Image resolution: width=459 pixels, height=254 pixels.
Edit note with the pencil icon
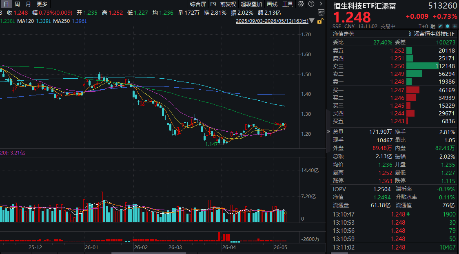[440, 27]
